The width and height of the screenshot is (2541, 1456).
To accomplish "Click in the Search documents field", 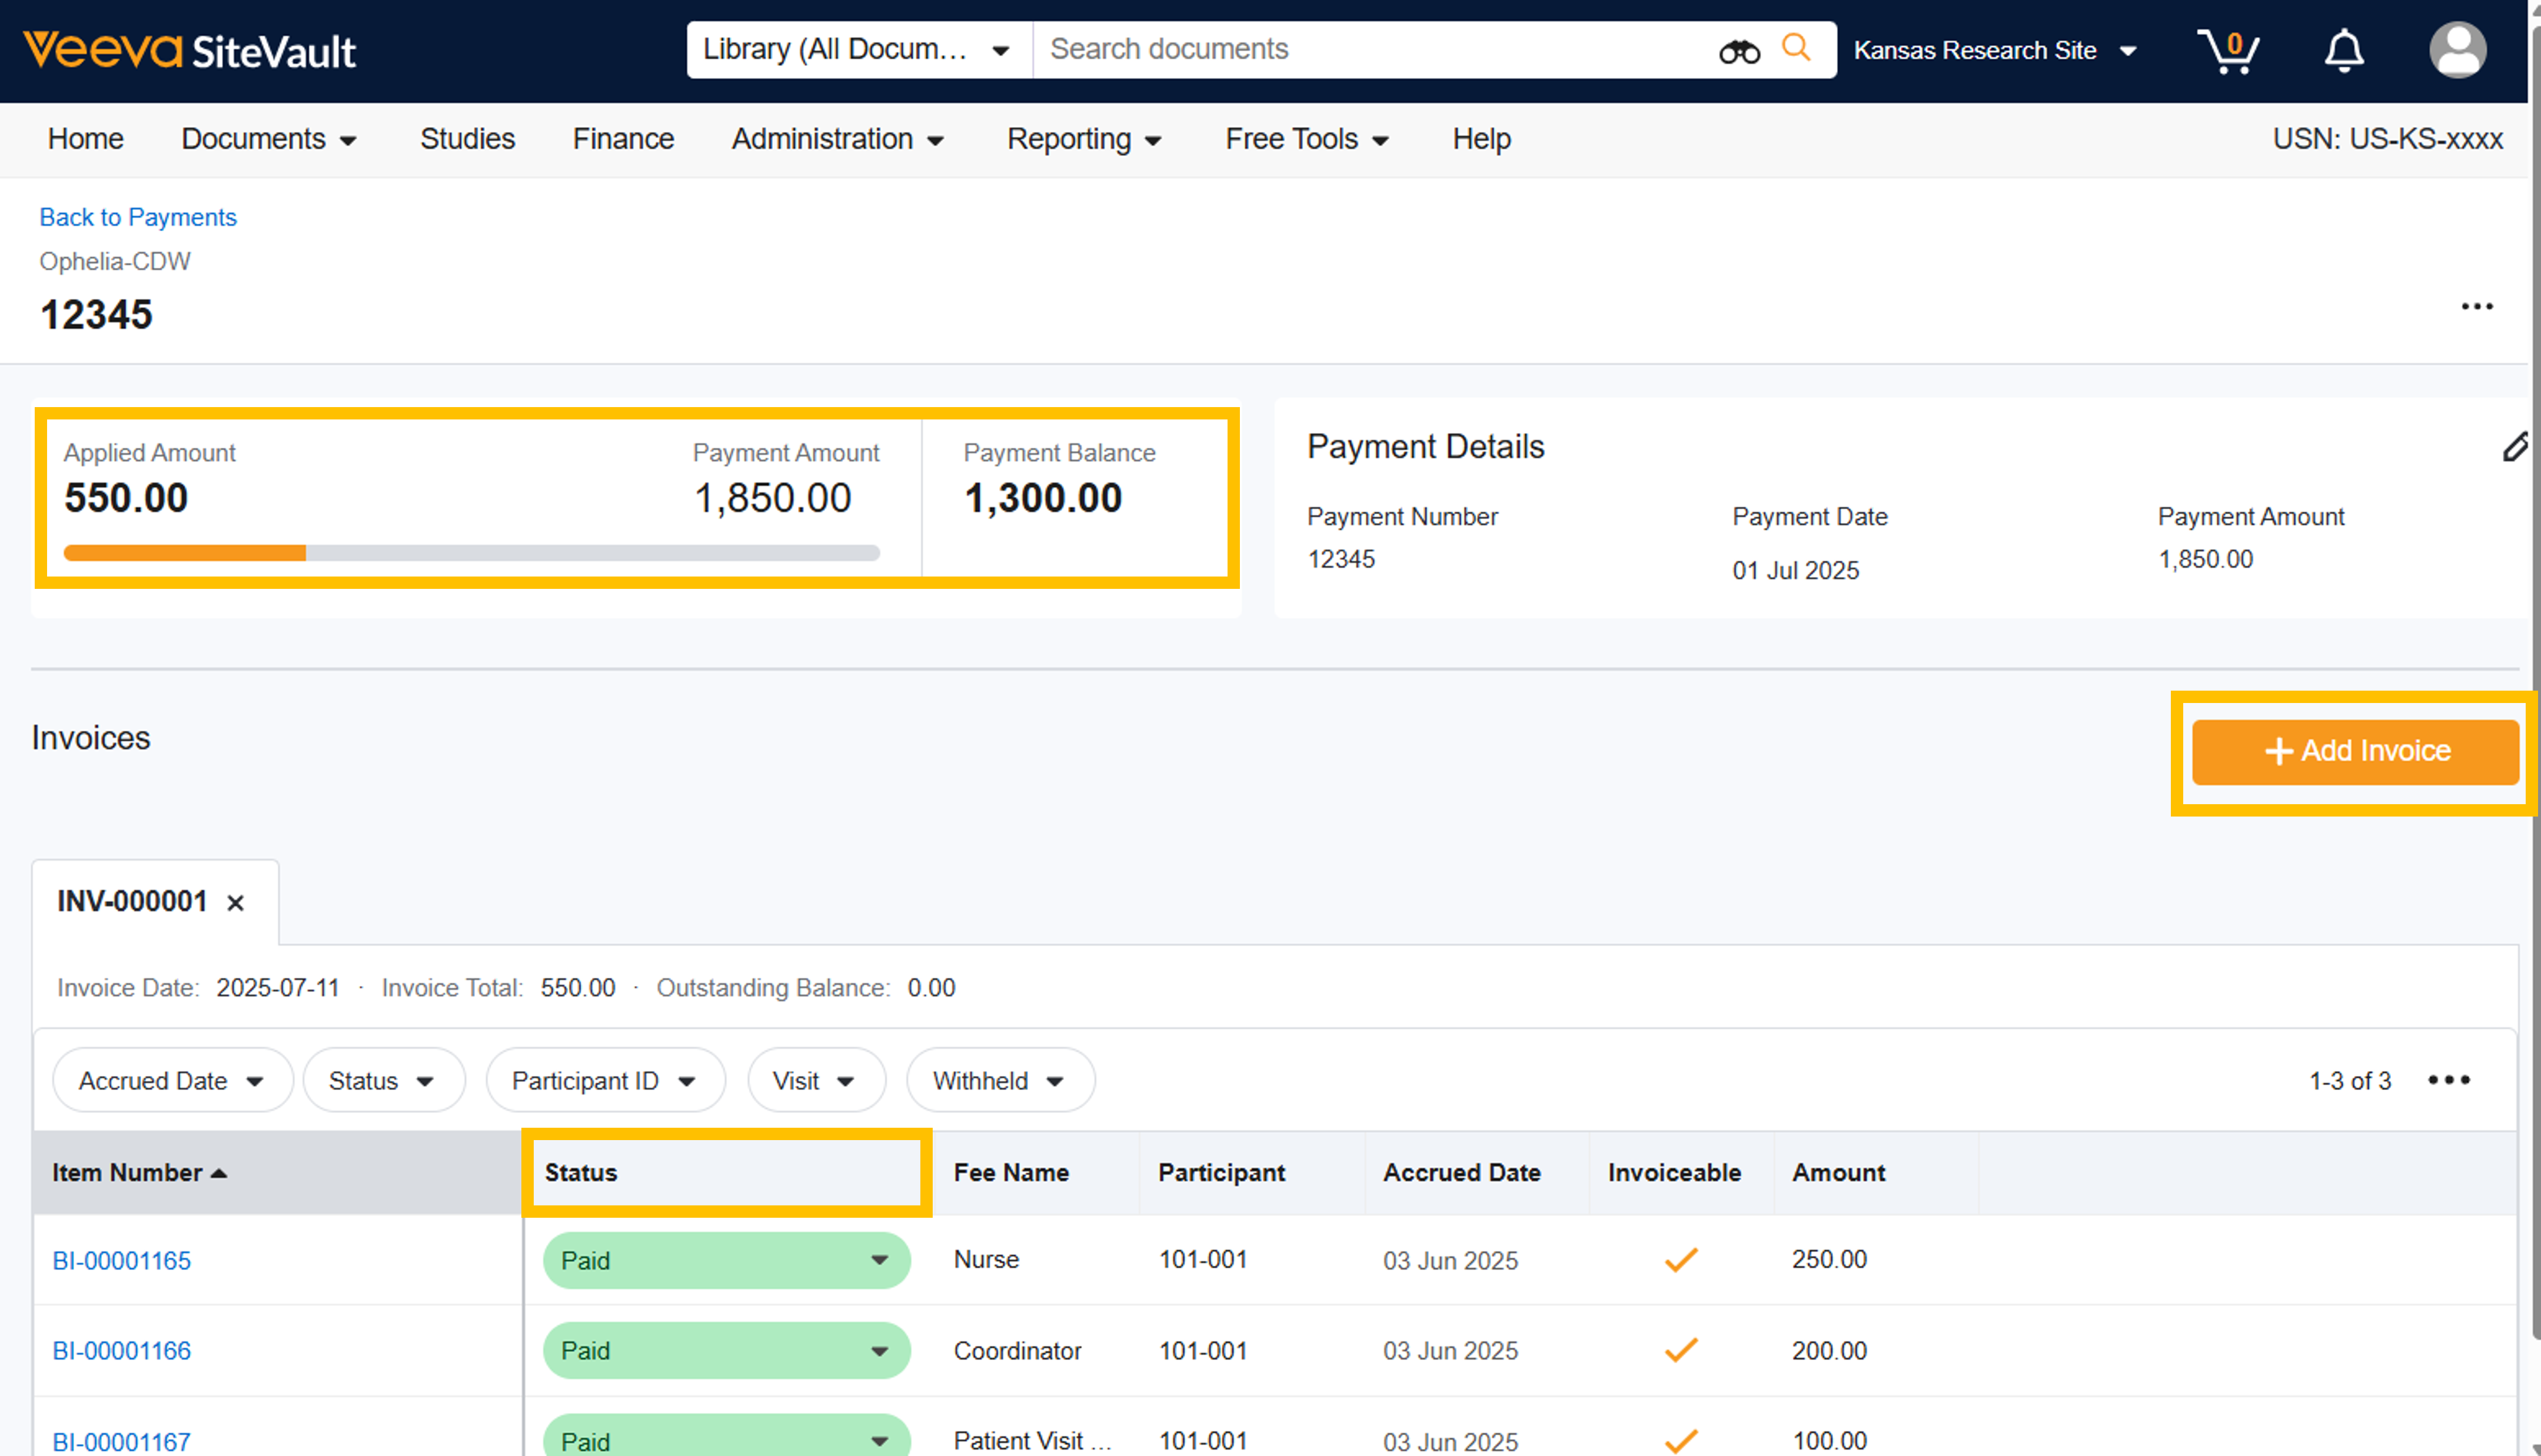I will tap(1370, 50).
